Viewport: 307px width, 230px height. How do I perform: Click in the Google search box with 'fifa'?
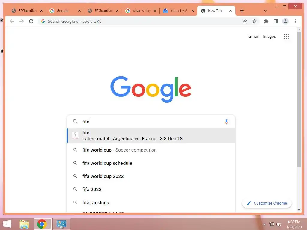tap(151, 122)
